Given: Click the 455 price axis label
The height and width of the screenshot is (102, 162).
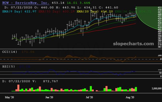Looking at the screenshot, I should [x=159, y=8].
